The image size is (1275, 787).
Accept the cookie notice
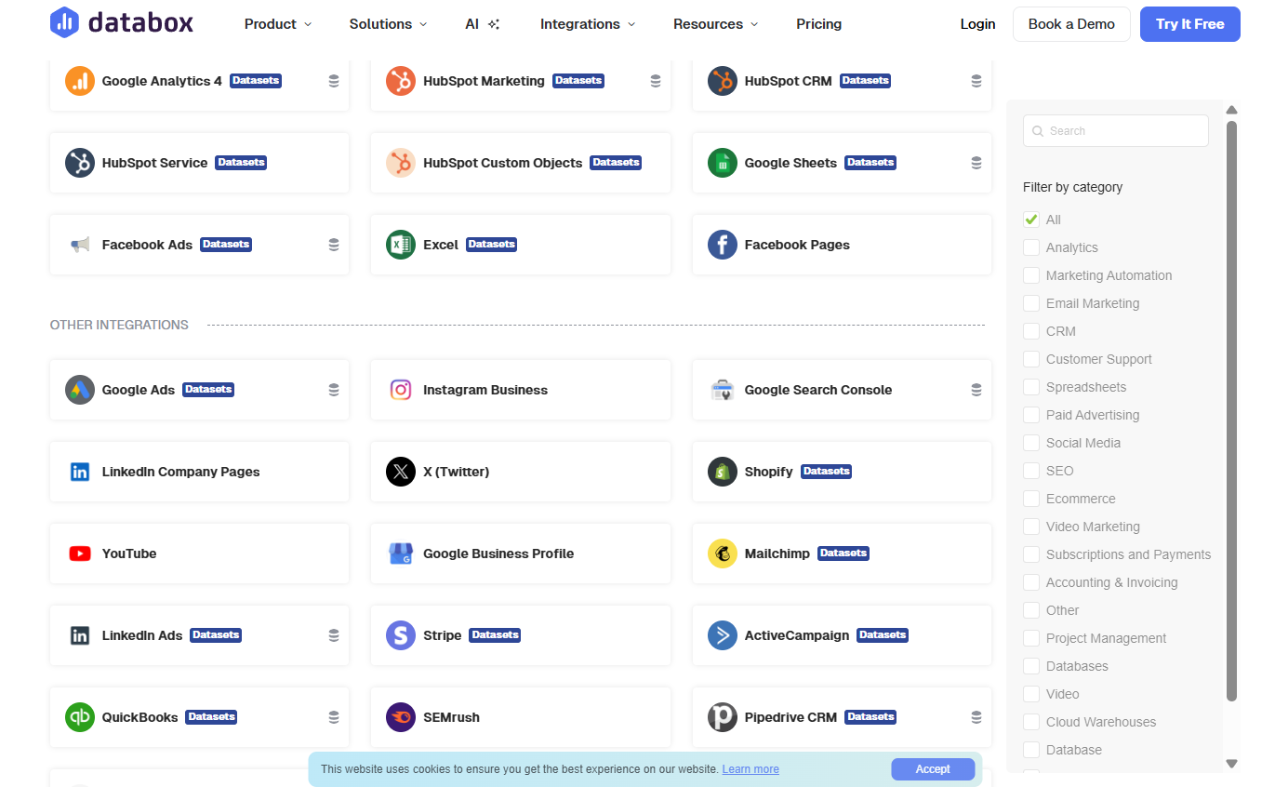coord(933,768)
